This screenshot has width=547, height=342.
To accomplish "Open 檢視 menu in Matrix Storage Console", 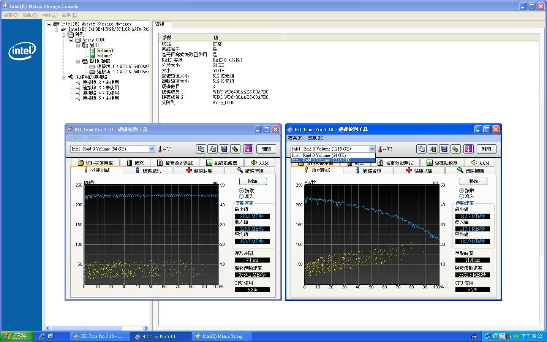I will [x=30, y=15].
